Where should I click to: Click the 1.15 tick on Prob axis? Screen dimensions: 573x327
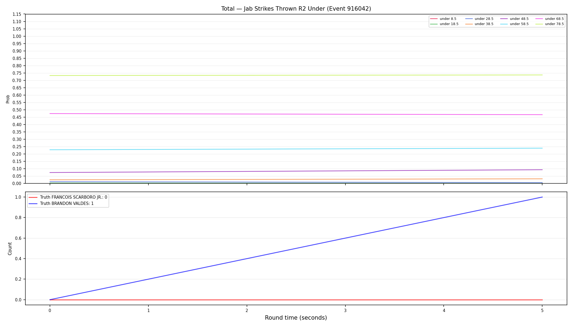pos(17,14)
